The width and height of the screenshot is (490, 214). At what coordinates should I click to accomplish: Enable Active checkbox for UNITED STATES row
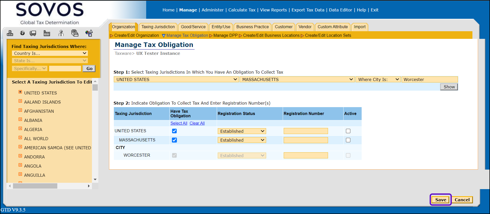[348, 131]
